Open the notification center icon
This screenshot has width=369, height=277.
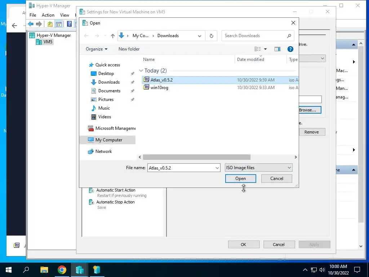[x=357, y=270]
